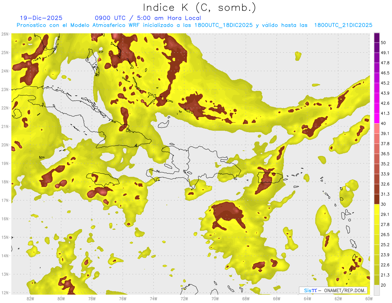Viewport: 392px width, 303px height.
Task: Click the 78W longitude label
Action: (x=92, y=298)
